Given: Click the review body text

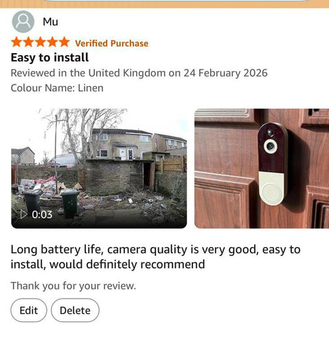Looking at the screenshot, I should coord(155,257).
